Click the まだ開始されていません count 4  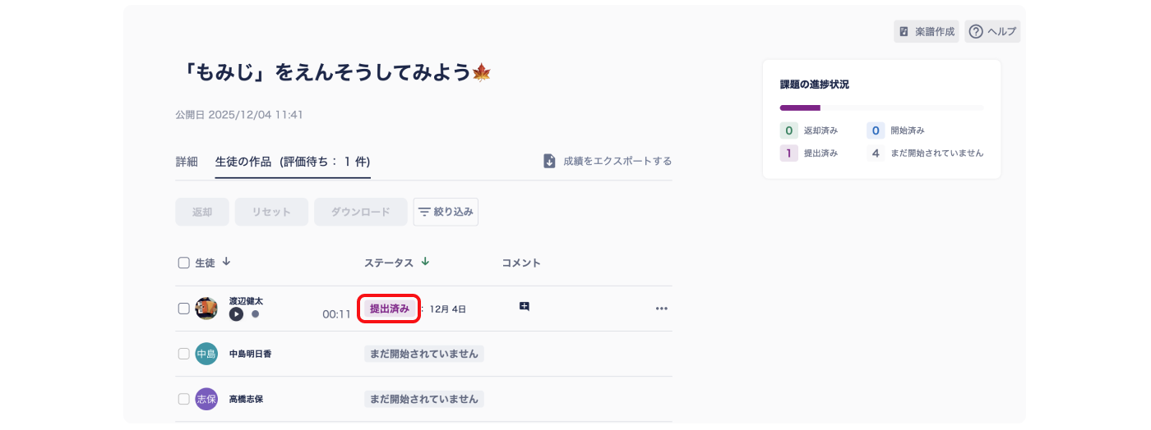pos(876,153)
